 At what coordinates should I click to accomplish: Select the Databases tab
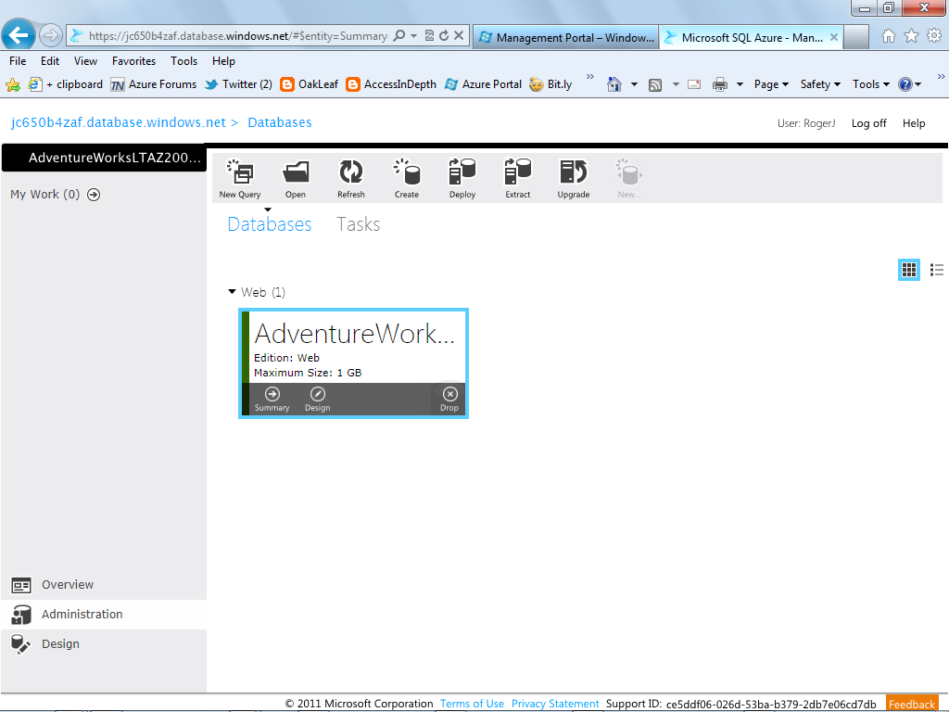pyautogui.click(x=270, y=224)
